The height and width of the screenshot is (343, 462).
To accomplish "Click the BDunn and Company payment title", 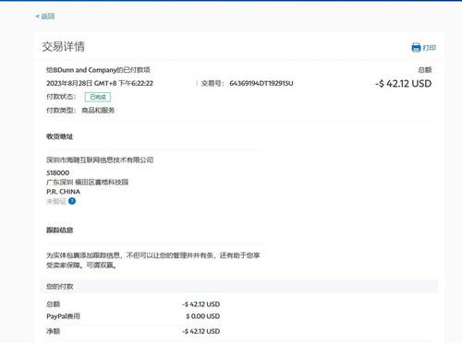I will [x=98, y=70].
